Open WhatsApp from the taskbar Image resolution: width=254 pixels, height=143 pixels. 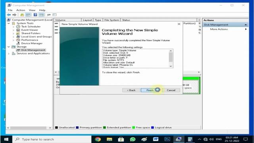[133, 139]
